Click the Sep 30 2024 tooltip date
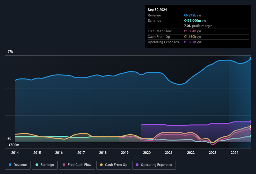Screen dimensions: 256x174 coord(157,10)
